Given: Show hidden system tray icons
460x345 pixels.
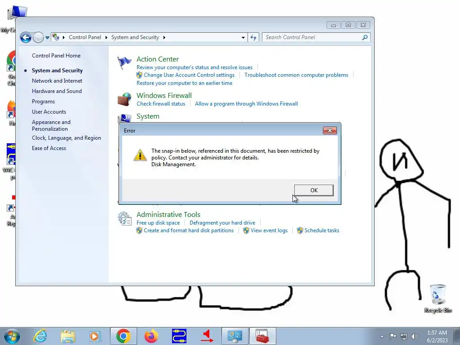Looking at the screenshot, I should point(382,336).
